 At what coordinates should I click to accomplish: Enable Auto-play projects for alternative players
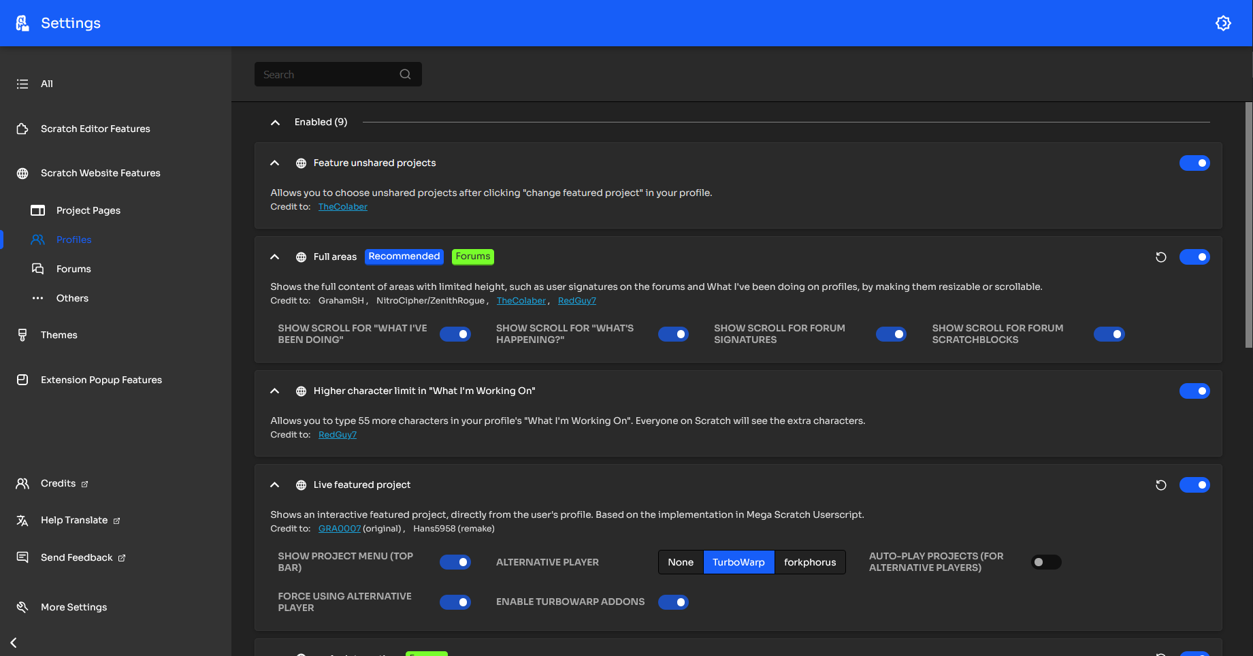[1046, 562]
